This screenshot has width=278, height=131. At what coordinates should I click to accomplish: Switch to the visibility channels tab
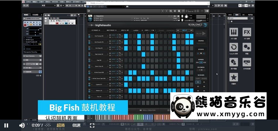coord(35,15)
